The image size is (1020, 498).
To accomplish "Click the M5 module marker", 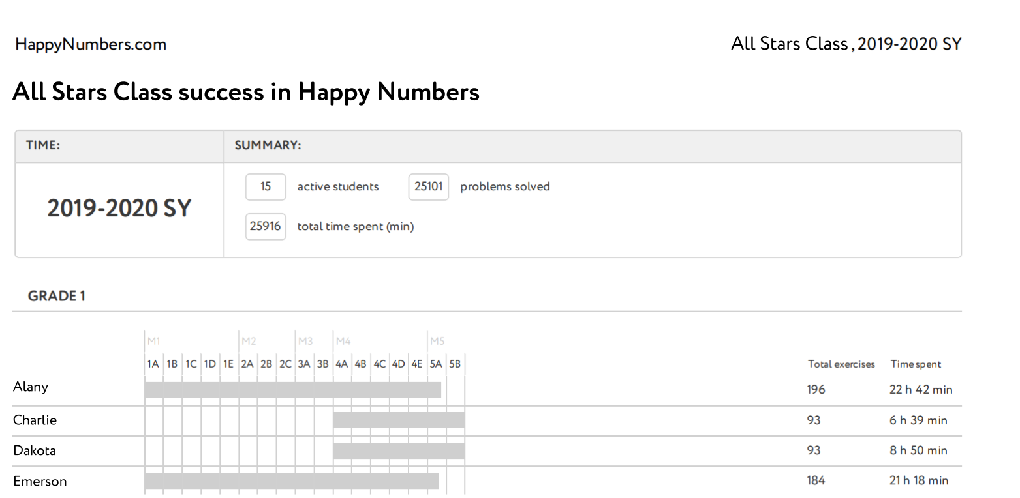I will tap(437, 341).
